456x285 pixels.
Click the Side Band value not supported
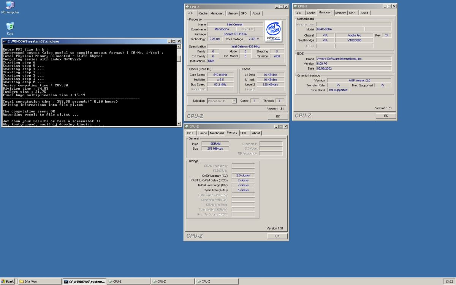pos(338,90)
